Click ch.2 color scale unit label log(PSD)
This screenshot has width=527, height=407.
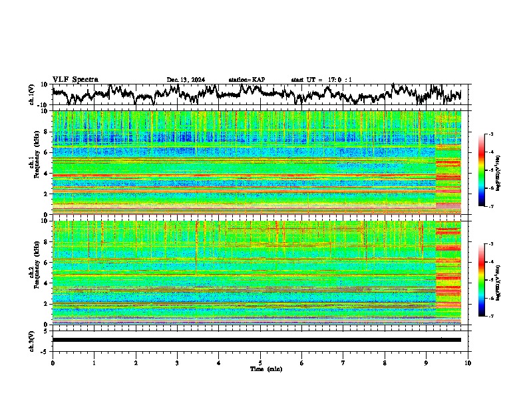(498, 283)
